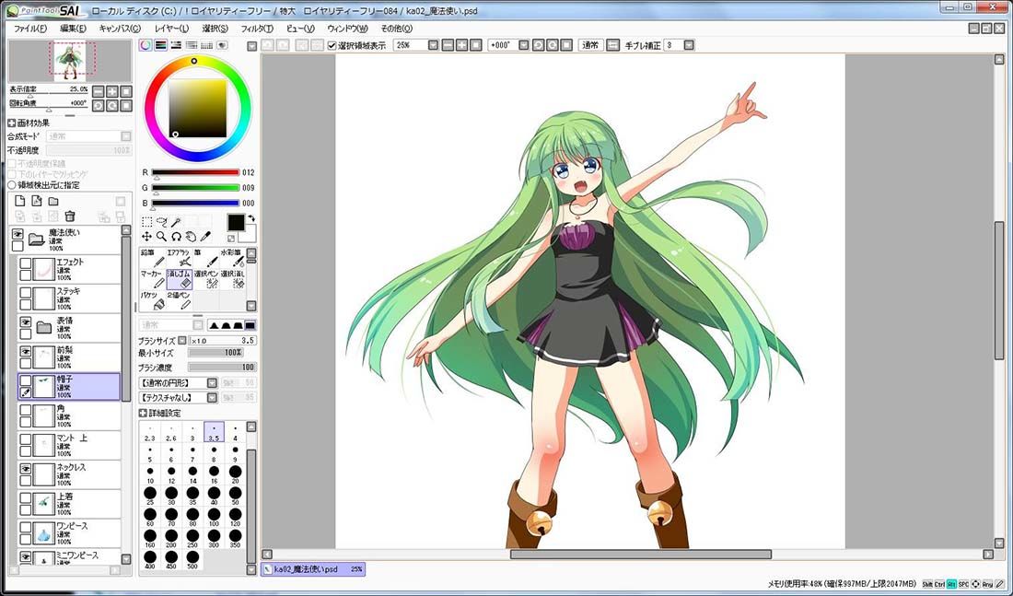Hide the 魔法使い folder layer
Screen dimensions: 1013x596
tap(18, 234)
